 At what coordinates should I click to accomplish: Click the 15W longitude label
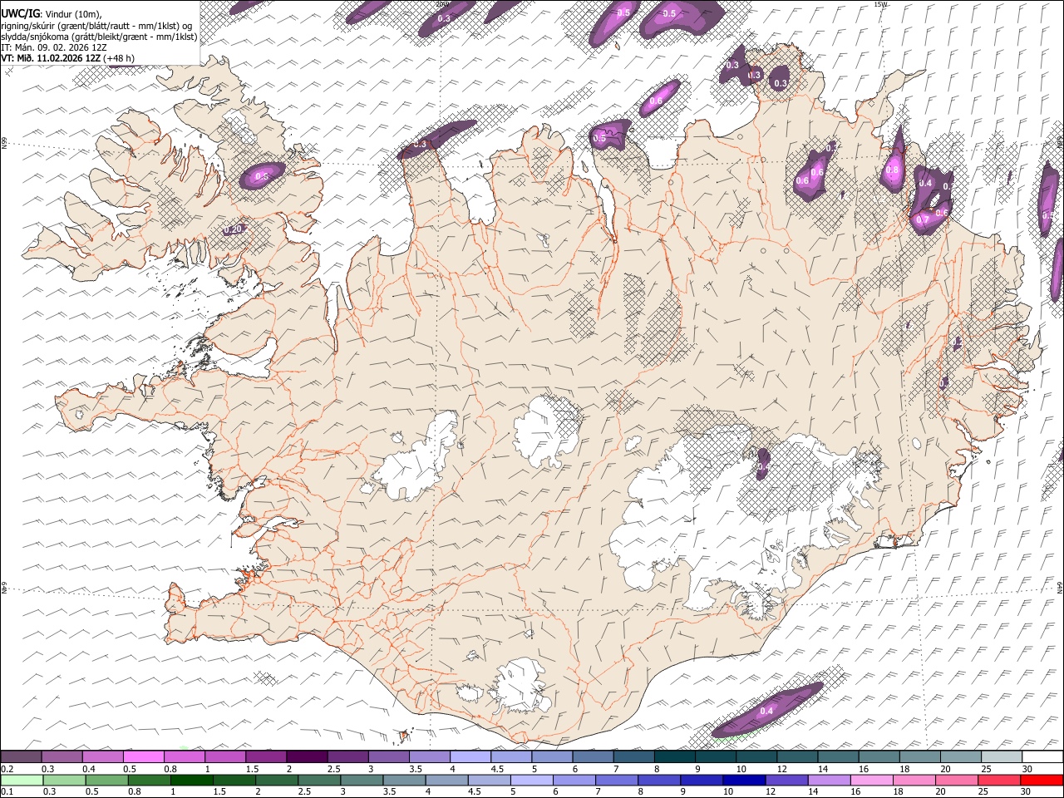coord(881,4)
